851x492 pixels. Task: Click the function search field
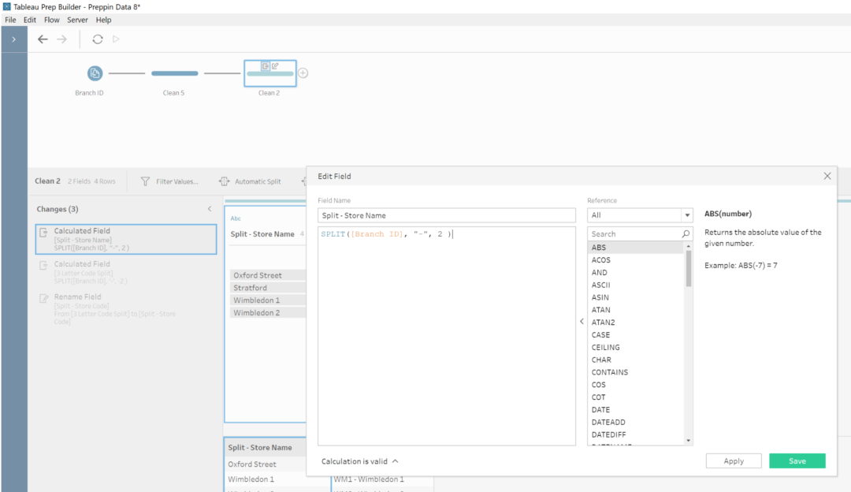(x=634, y=233)
